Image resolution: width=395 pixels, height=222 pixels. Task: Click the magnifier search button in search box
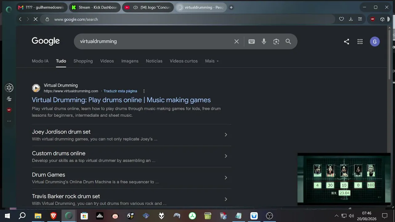coord(288,41)
